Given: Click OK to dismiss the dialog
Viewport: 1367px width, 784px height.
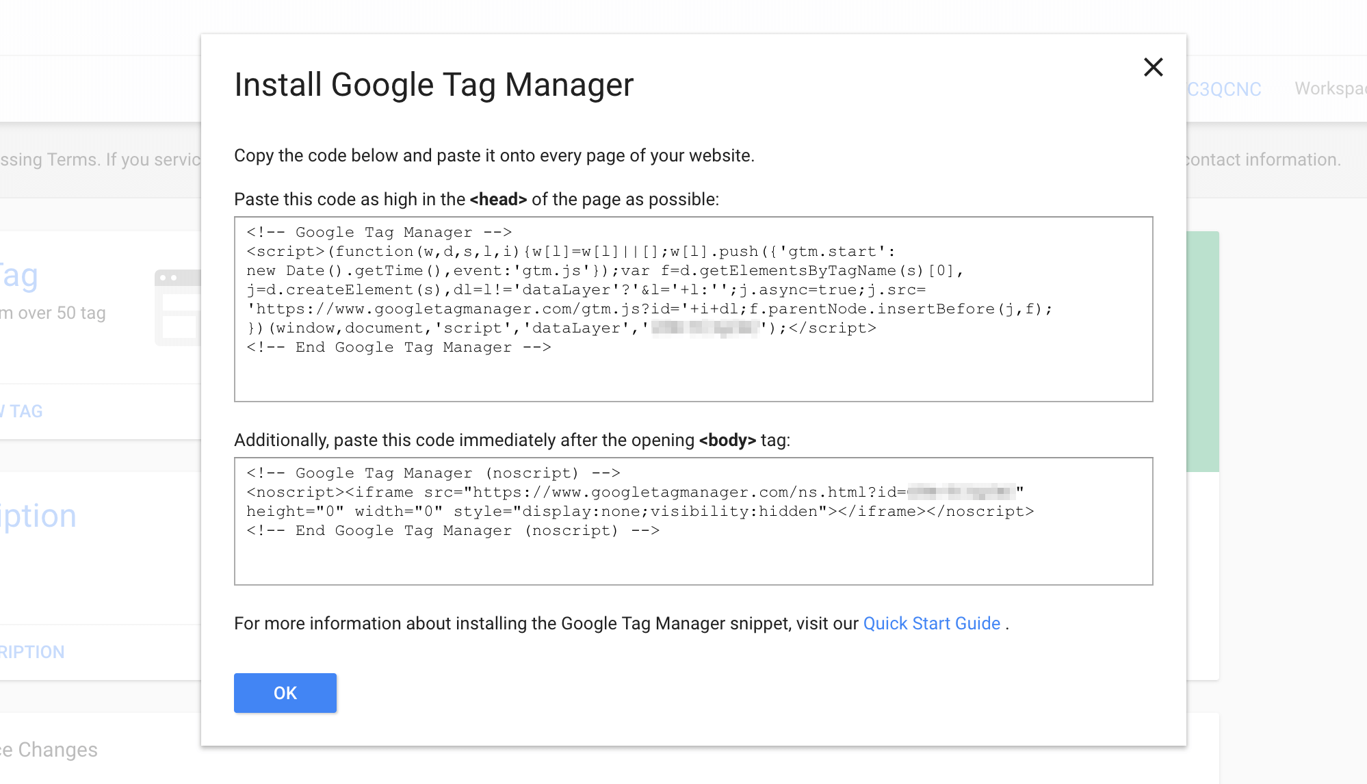Looking at the screenshot, I should [x=285, y=692].
